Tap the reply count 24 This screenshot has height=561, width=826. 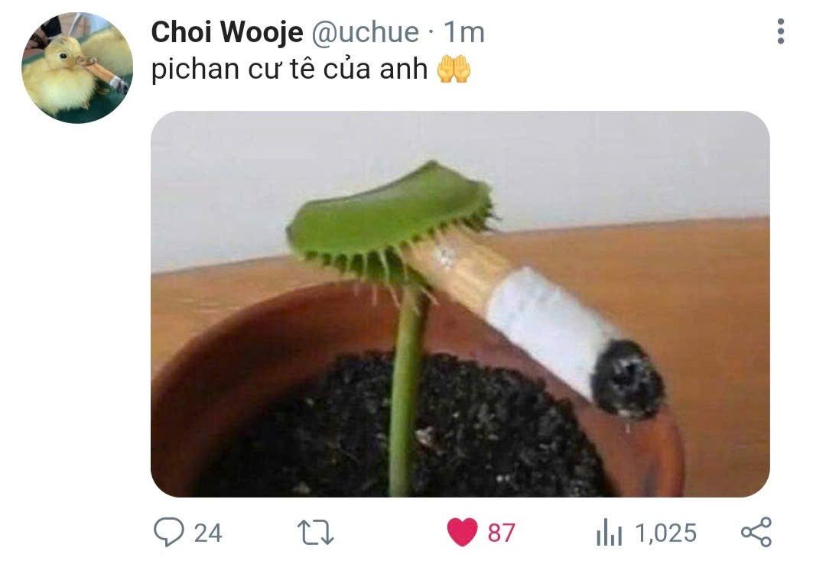[x=207, y=533]
